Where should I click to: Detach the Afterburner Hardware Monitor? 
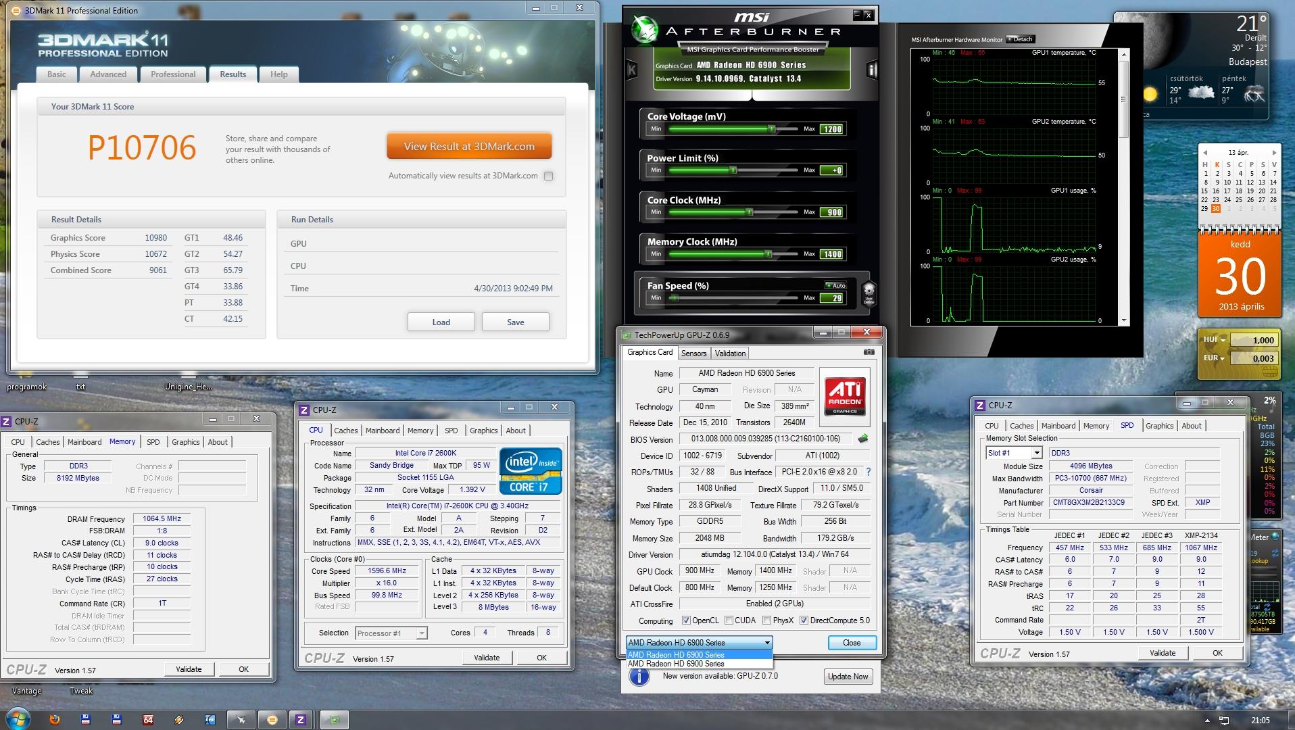click(1020, 39)
